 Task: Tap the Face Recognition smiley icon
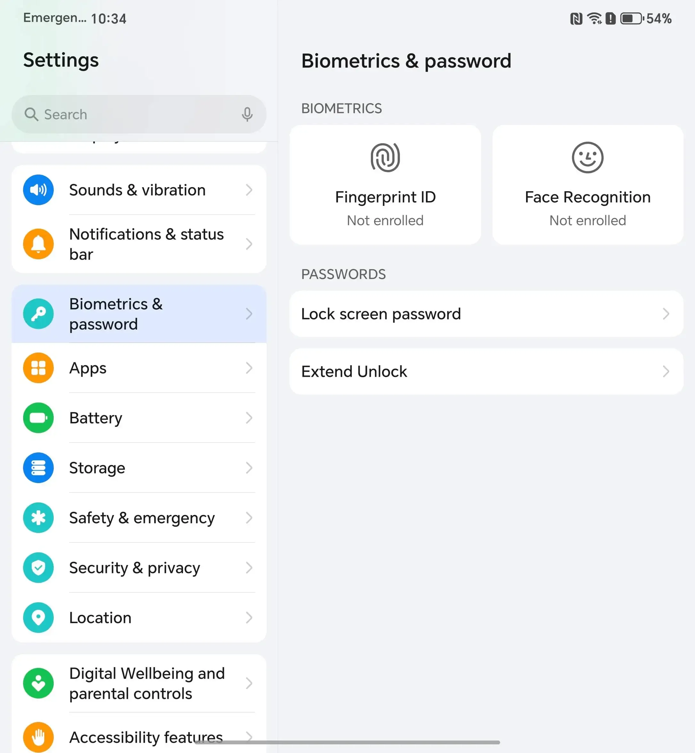587,157
